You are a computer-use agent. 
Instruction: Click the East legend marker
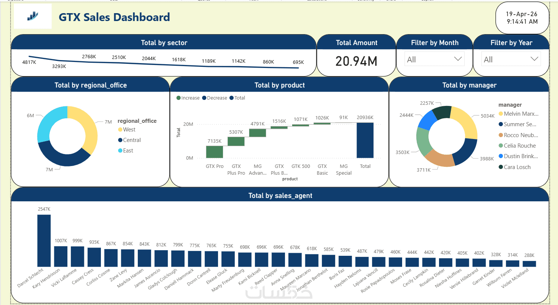click(120, 151)
